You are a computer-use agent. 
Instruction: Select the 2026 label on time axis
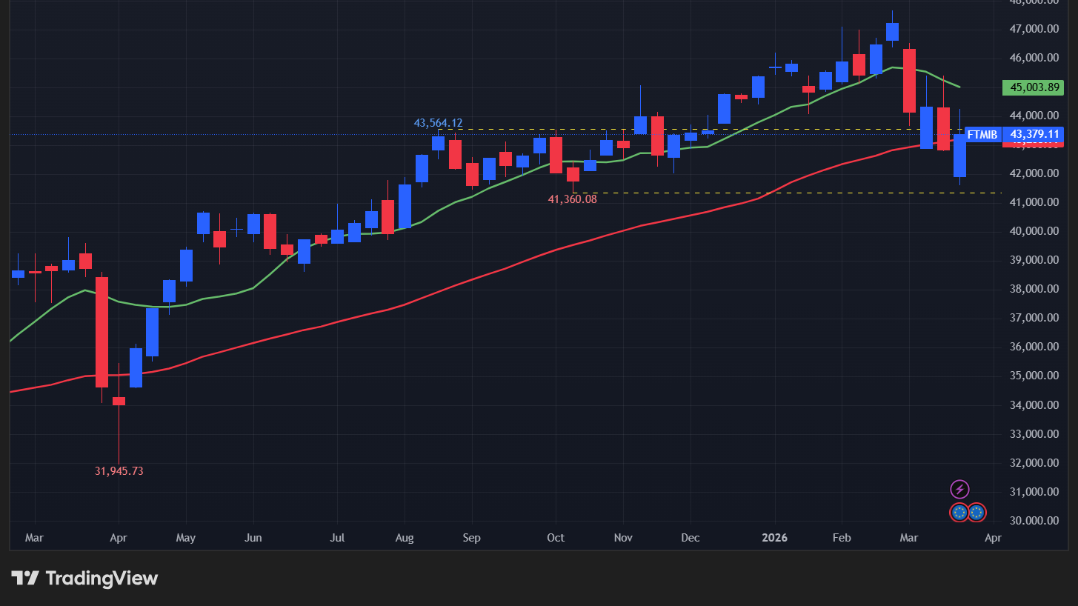pyautogui.click(x=775, y=538)
